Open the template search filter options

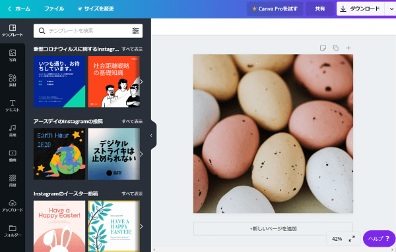tap(135, 31)
